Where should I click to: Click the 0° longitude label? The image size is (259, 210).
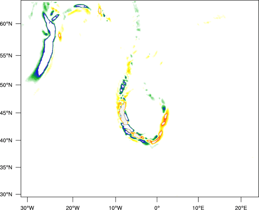click(157, 208)
